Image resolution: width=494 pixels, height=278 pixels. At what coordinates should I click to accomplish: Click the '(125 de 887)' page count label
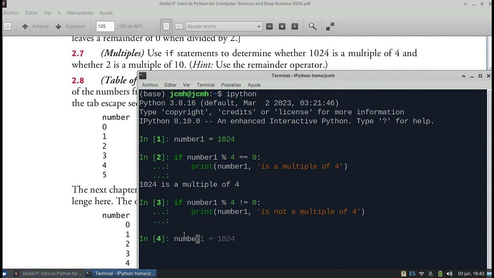pyautogui.click(x=130, y=26)
